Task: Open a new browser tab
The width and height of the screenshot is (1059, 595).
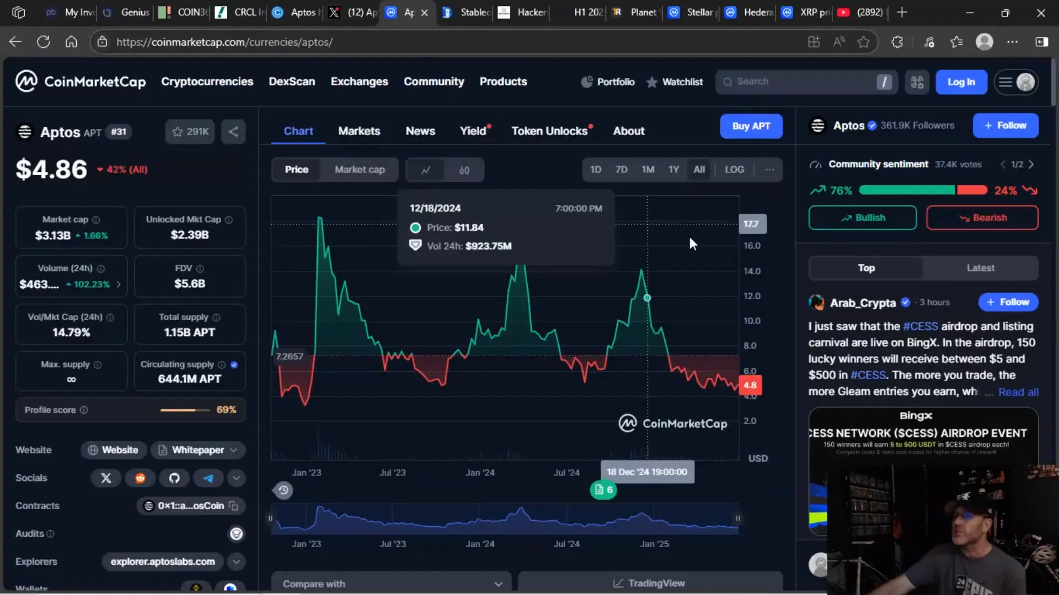Action: 902,12
